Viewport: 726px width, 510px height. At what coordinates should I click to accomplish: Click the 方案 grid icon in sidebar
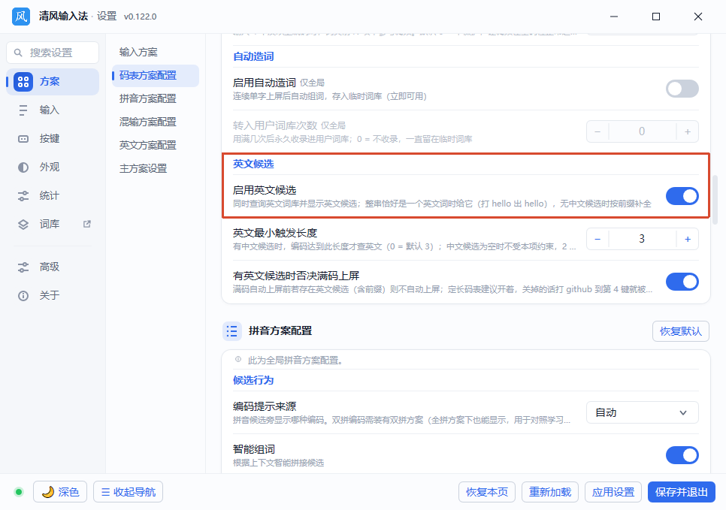click(23, 82)
